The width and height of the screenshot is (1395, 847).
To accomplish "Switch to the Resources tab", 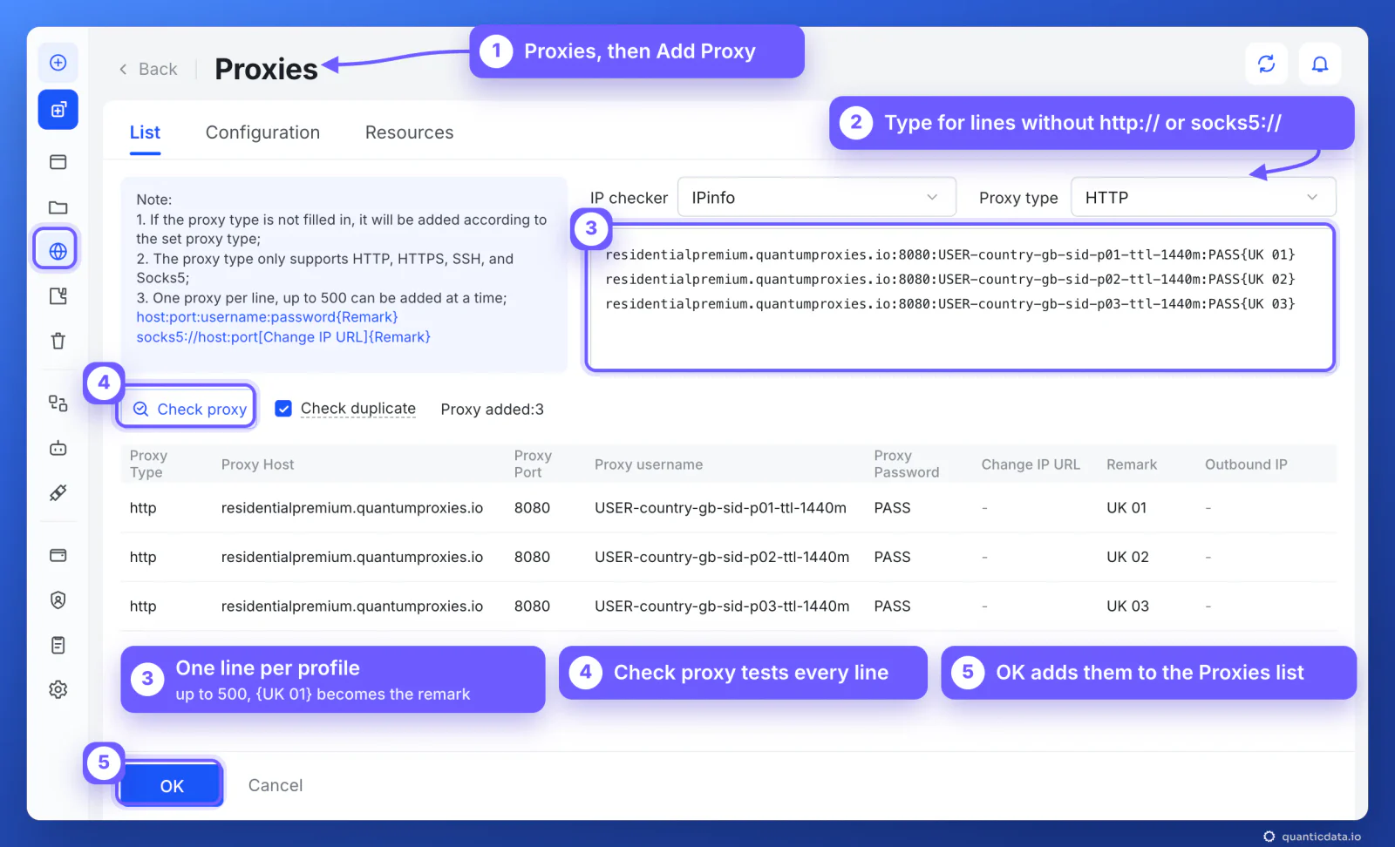I will coord(409,132).
